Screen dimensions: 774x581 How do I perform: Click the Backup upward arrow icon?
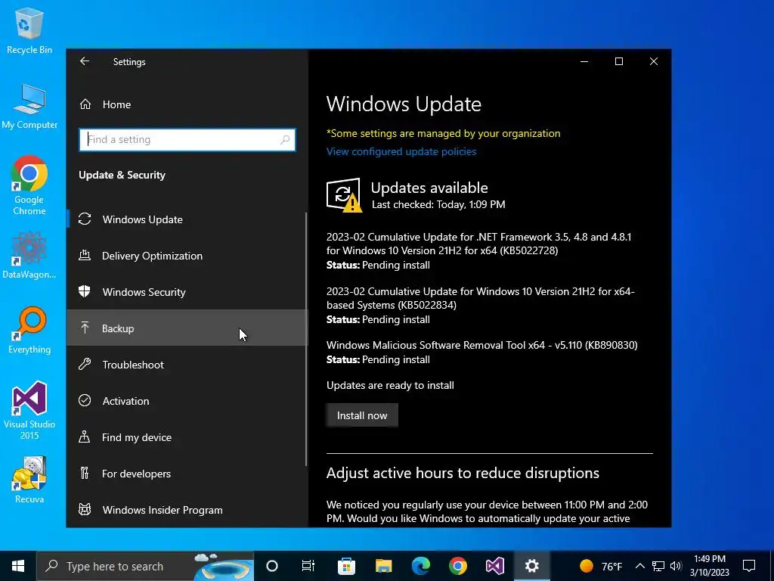click(x=85, y=328)
